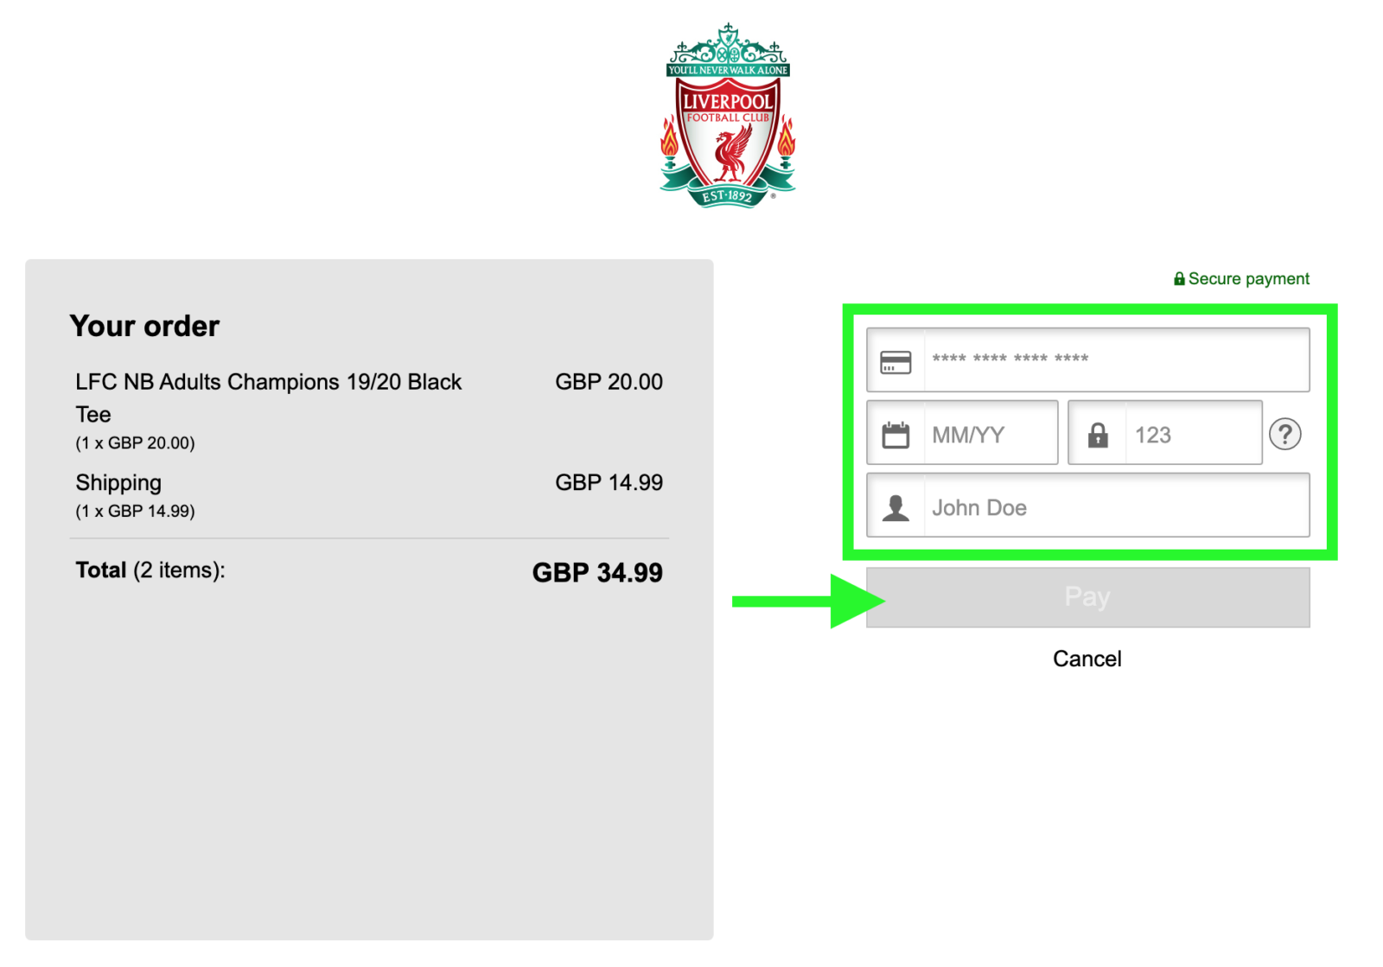
Task: Click the person silhouette icon
Action: point(895,508)
